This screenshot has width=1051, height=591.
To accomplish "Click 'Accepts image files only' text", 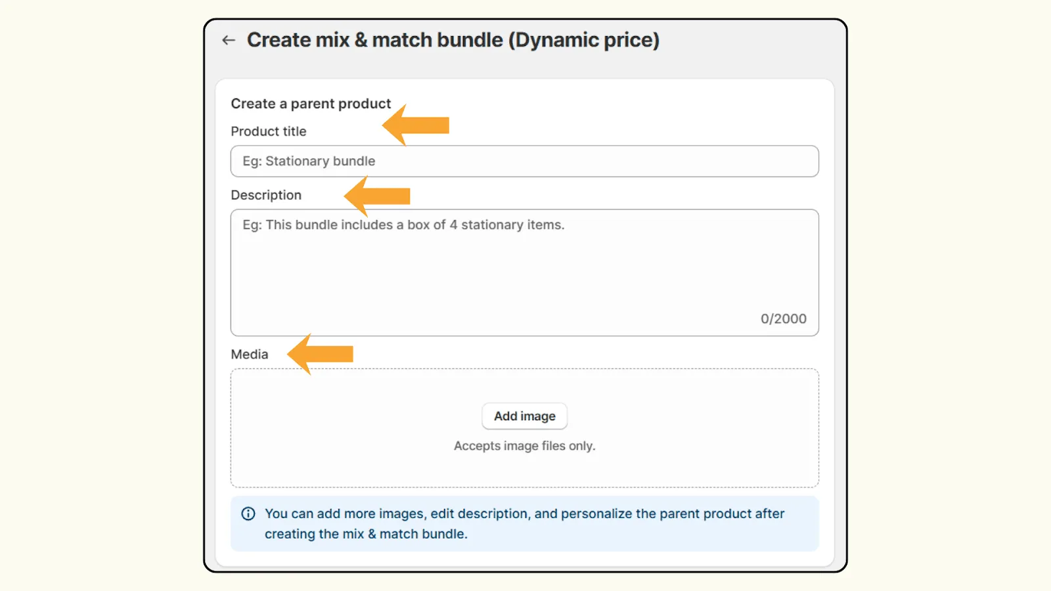I will point(524,445).
